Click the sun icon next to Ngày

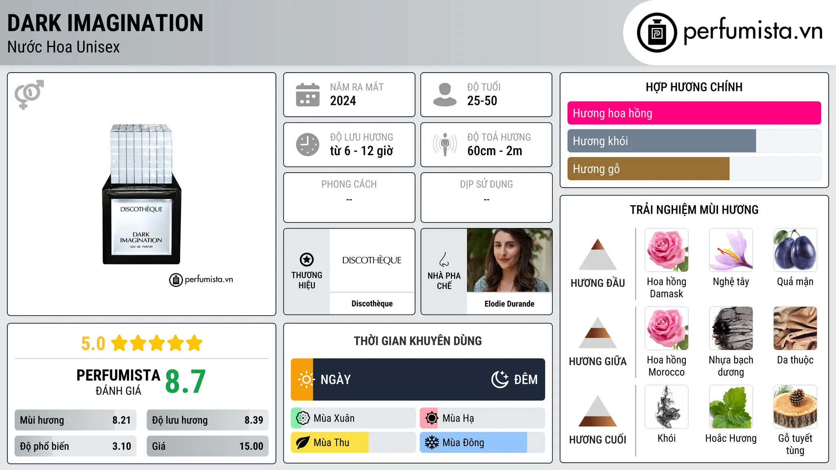(x=306, y=379)
